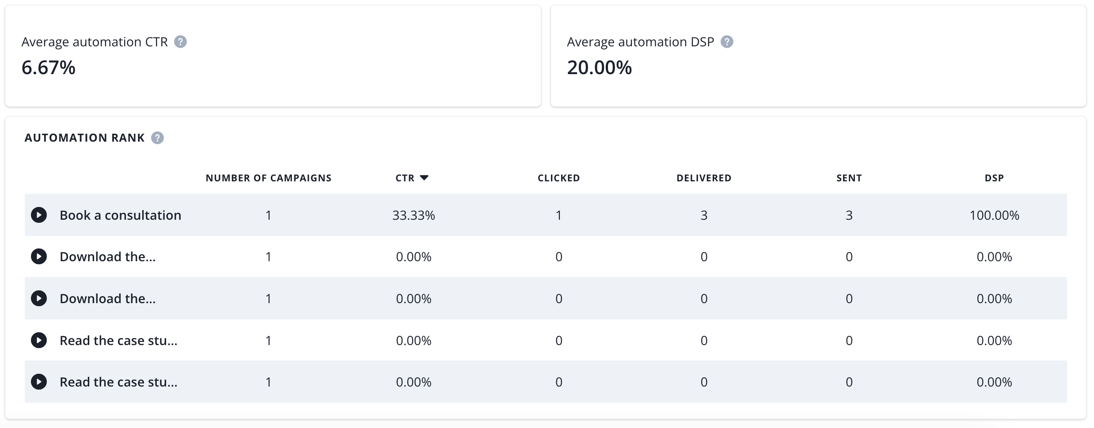1094x428 pixels.
Task: Click help icon beside Automation Rank heading
Action: [157, 138]
